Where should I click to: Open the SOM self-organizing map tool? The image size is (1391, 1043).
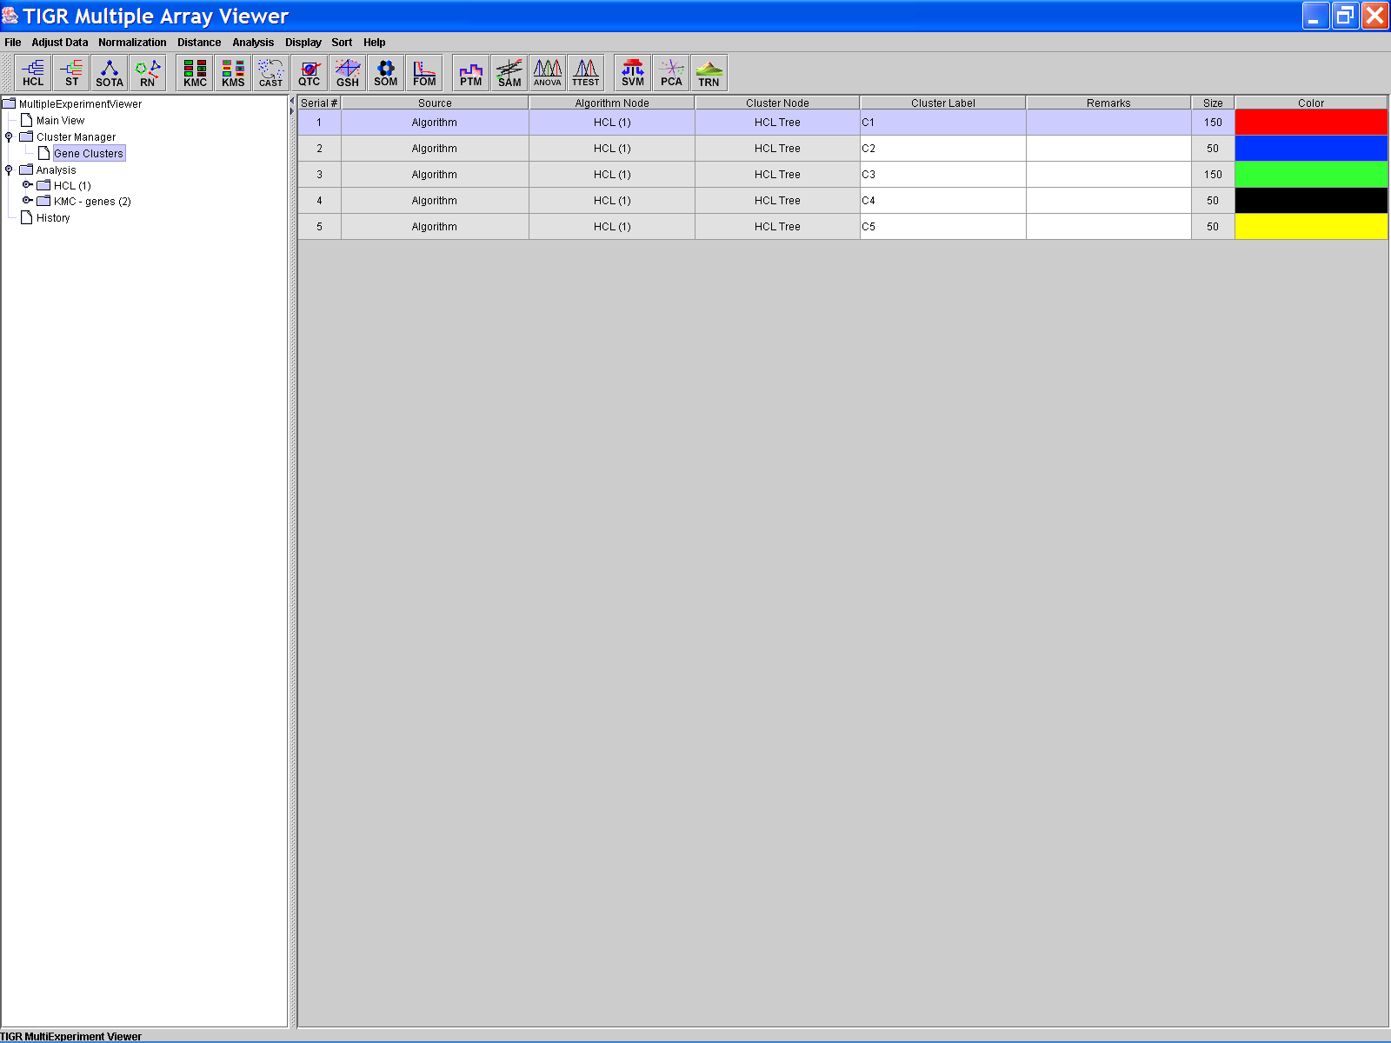click(x=385, y=73)
